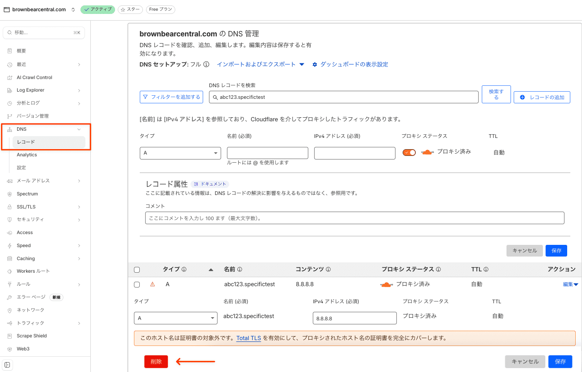Click the warning triangle on the abc123.specifictest row
582x372 pixels.
[153, 284]
